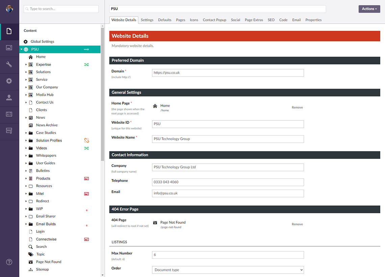385x277 pixels.
Task: Click the orange broken-link icon beside Solution Profiles
Action: [x=86, y=140]
